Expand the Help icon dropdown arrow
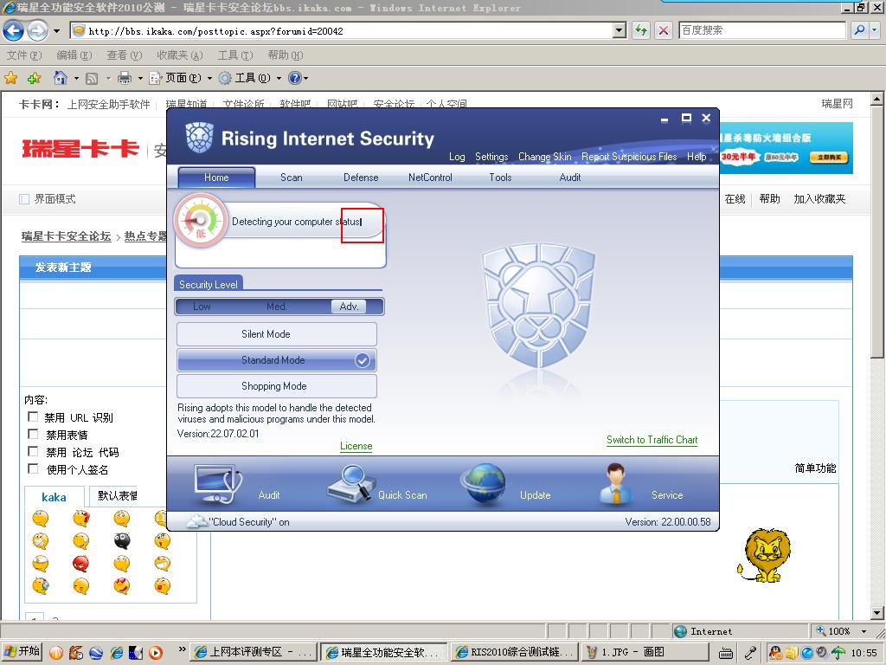886x665 pixels. (x=306, y=78)
